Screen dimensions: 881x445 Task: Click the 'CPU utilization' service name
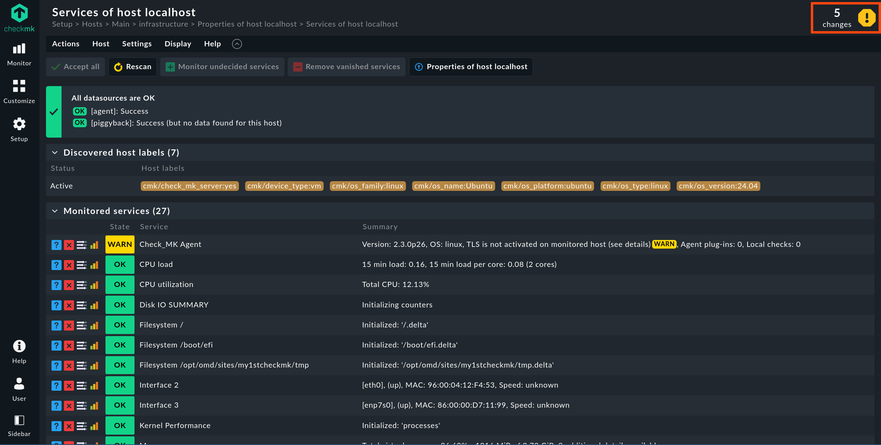click(x=166, y=285)
